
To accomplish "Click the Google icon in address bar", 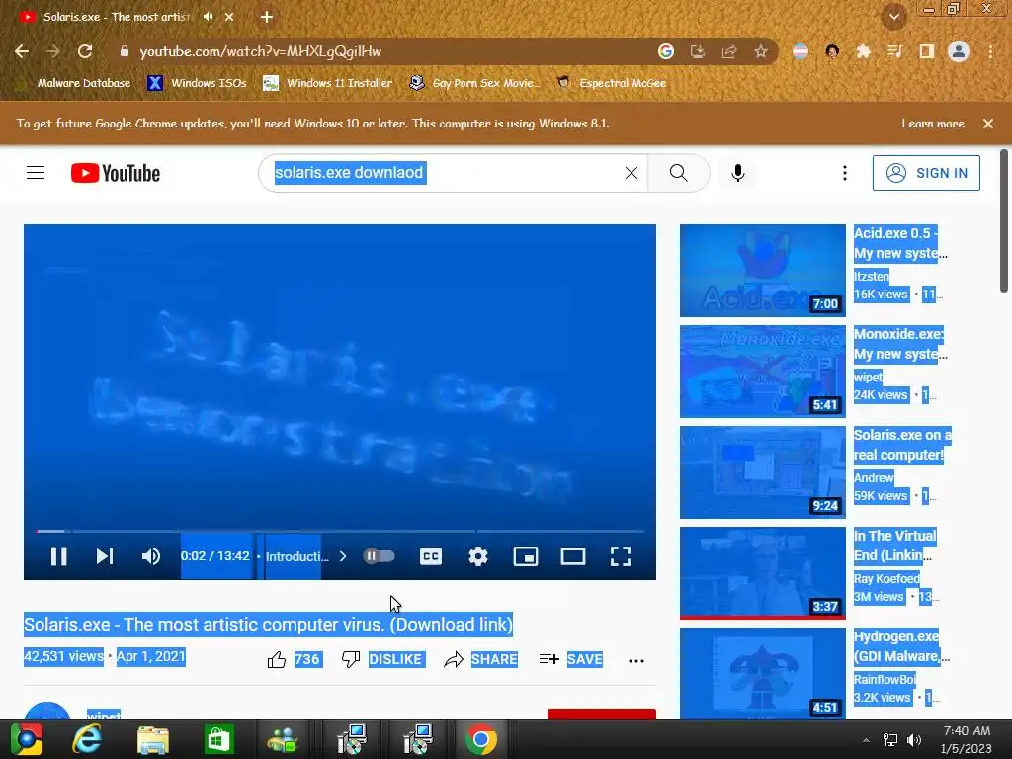I will click(x=666, y=51).
